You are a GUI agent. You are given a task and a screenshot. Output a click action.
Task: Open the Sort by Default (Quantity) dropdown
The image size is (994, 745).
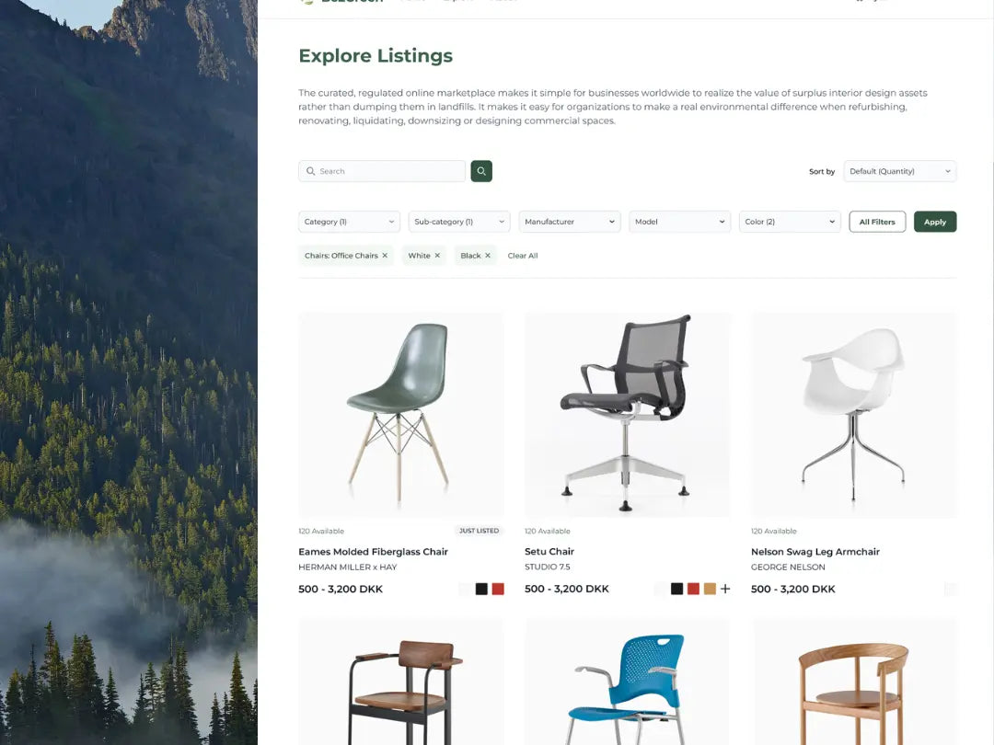(x=899, y=171)
